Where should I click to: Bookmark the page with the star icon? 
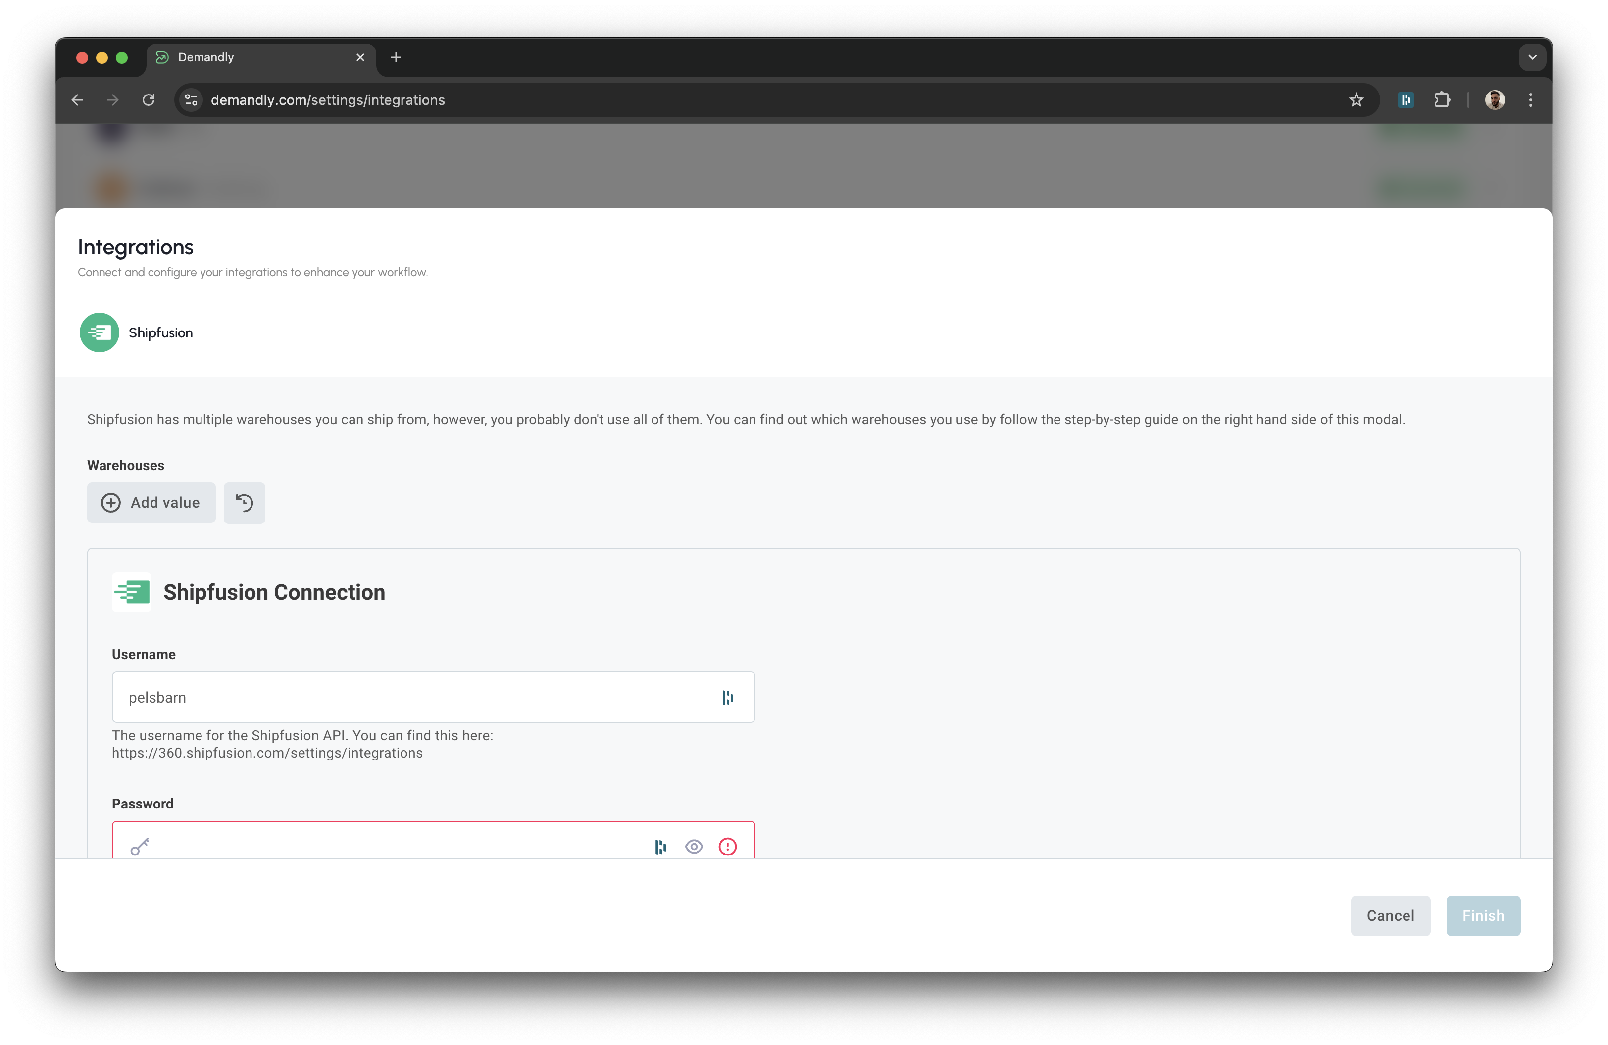[x=1357, y=99]
